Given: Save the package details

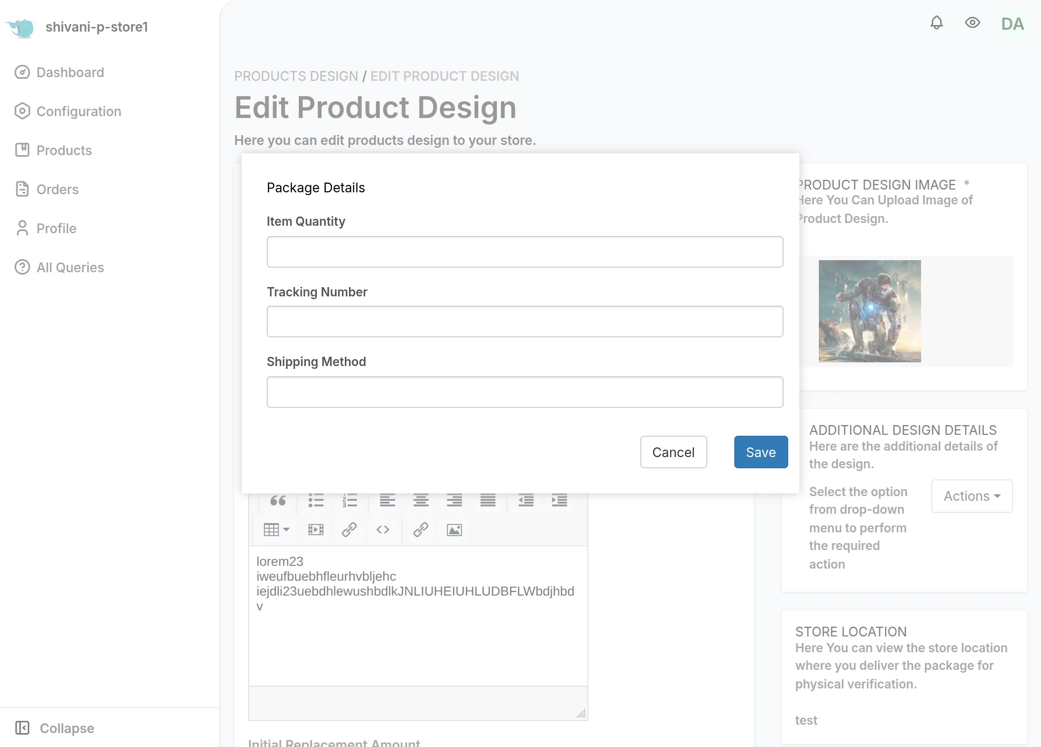Looking at the screenshot, I should click(x=761, y=452).
